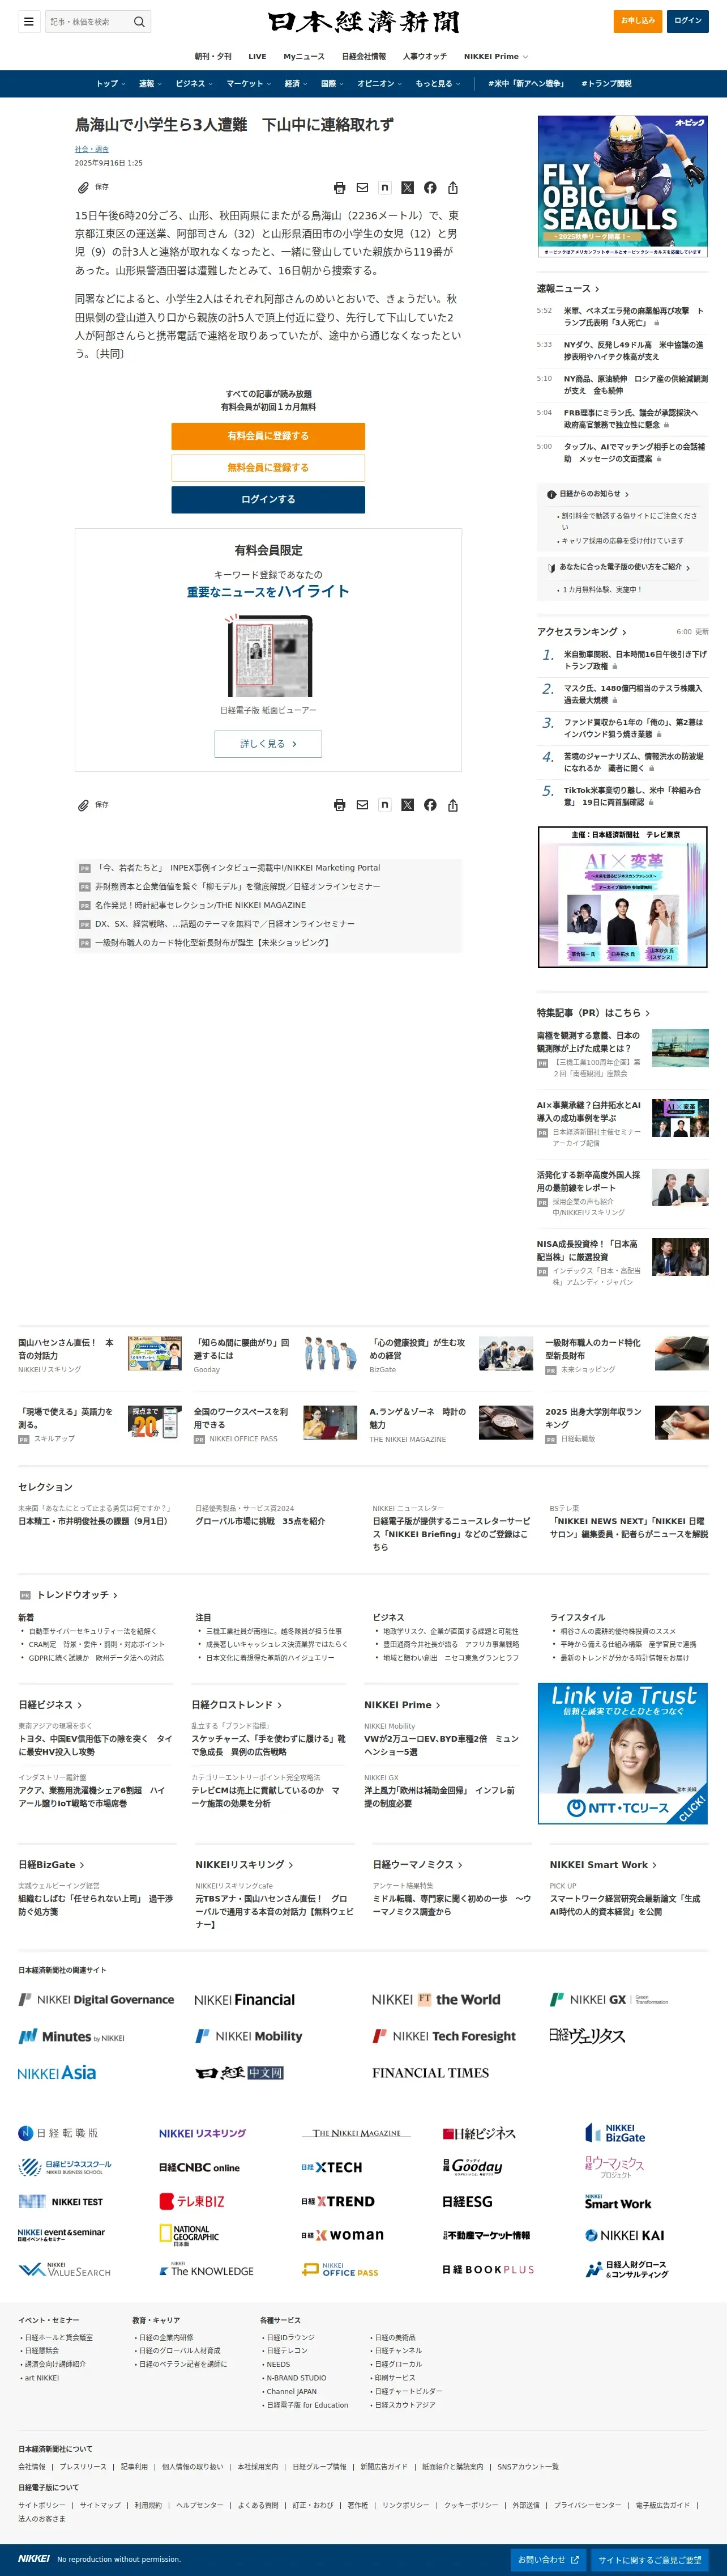This screenshot has width=727, height=2576.
Task: Expand the もっと見る navigation dropdown
Action: tap(438, 84)
